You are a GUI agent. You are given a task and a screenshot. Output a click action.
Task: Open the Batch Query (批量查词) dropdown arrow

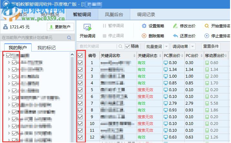(x=166, y=47)
